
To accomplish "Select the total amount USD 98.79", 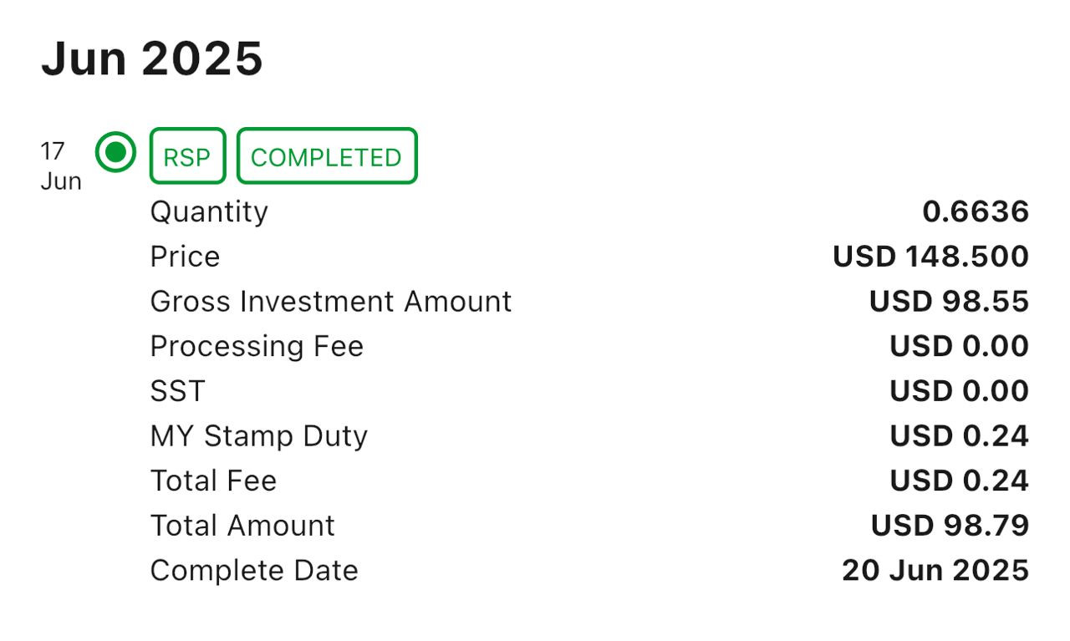I will (950, 526).
